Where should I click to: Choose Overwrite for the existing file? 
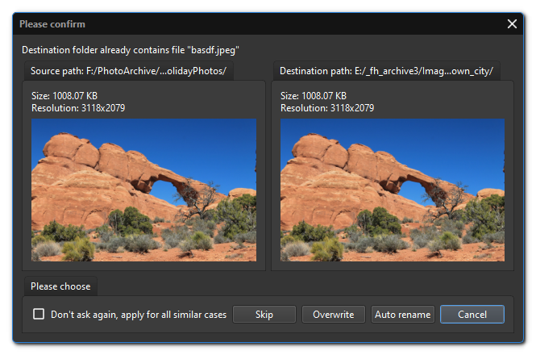334,315
